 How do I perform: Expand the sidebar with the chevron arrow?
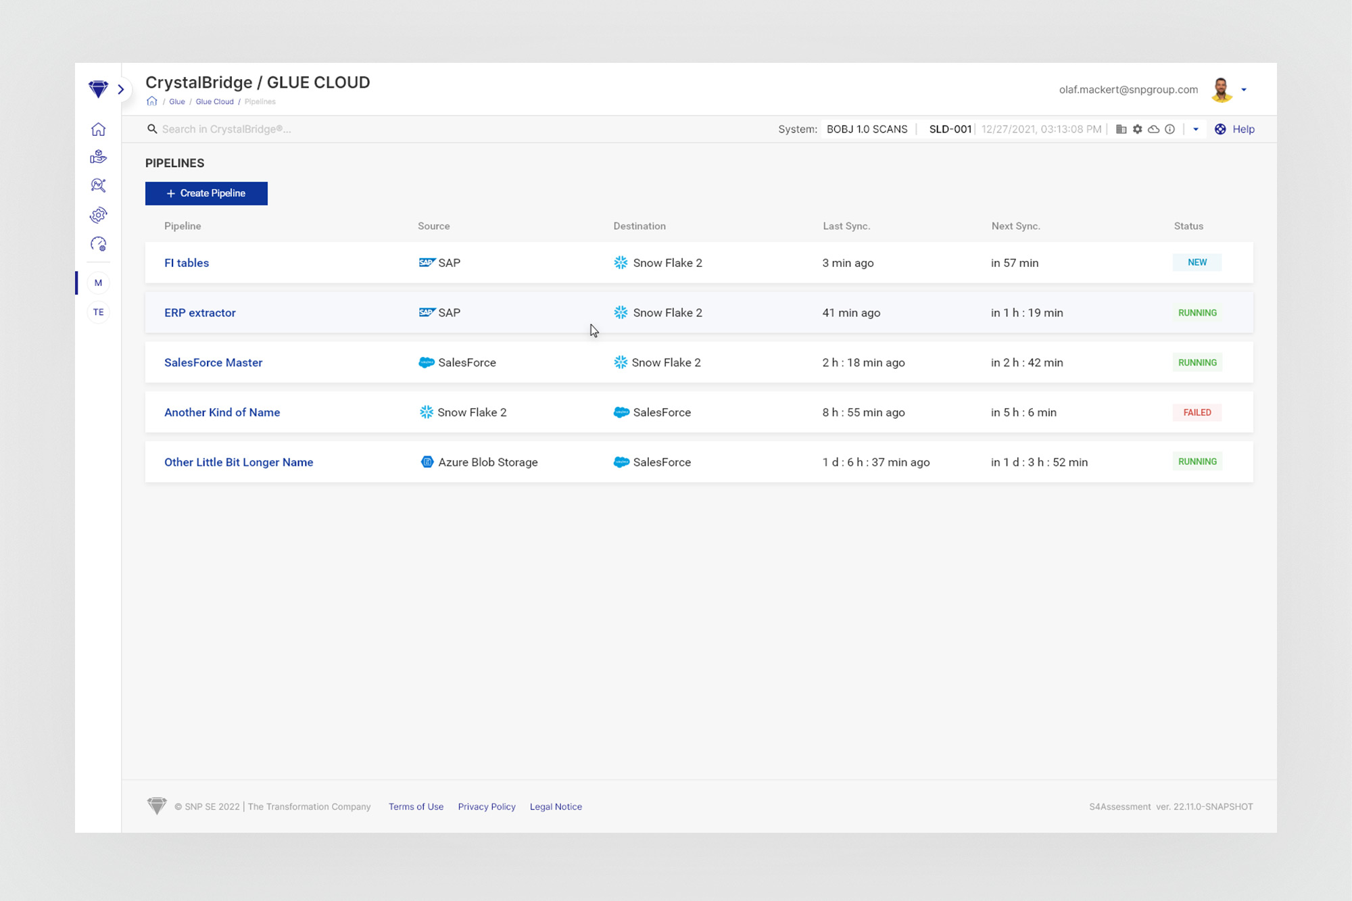[x=121, y=89]
